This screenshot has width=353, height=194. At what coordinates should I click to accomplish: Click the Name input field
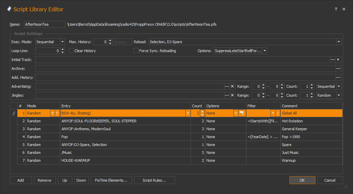[44, 24]
